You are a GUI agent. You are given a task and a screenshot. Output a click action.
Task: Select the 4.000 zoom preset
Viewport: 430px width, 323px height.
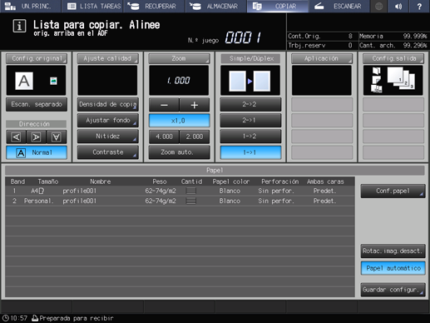point(164,137)
